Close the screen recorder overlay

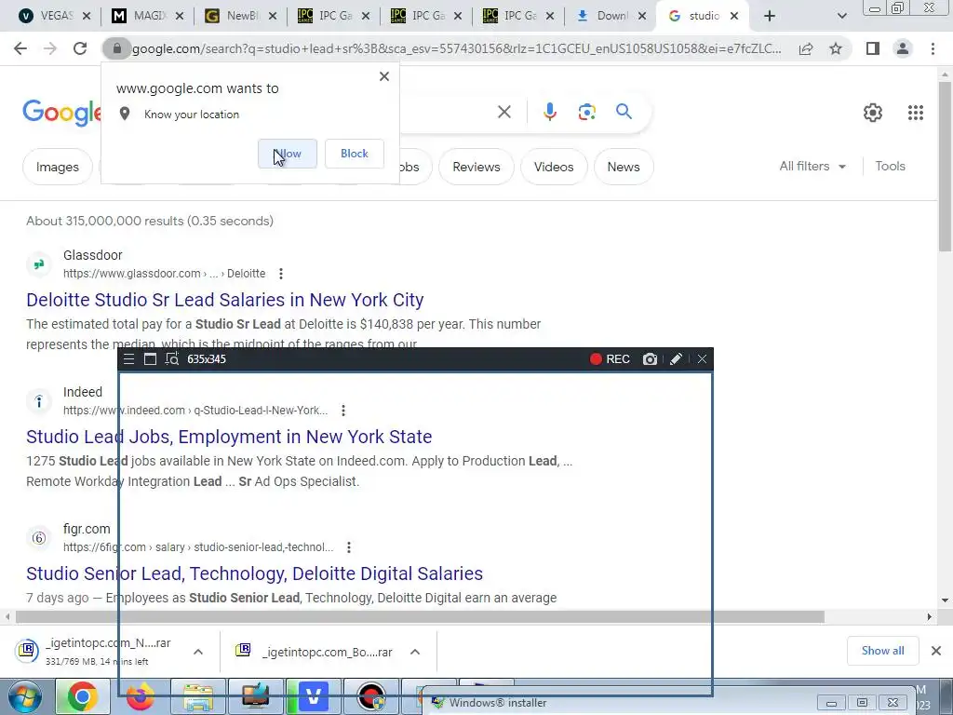(702, 359)
